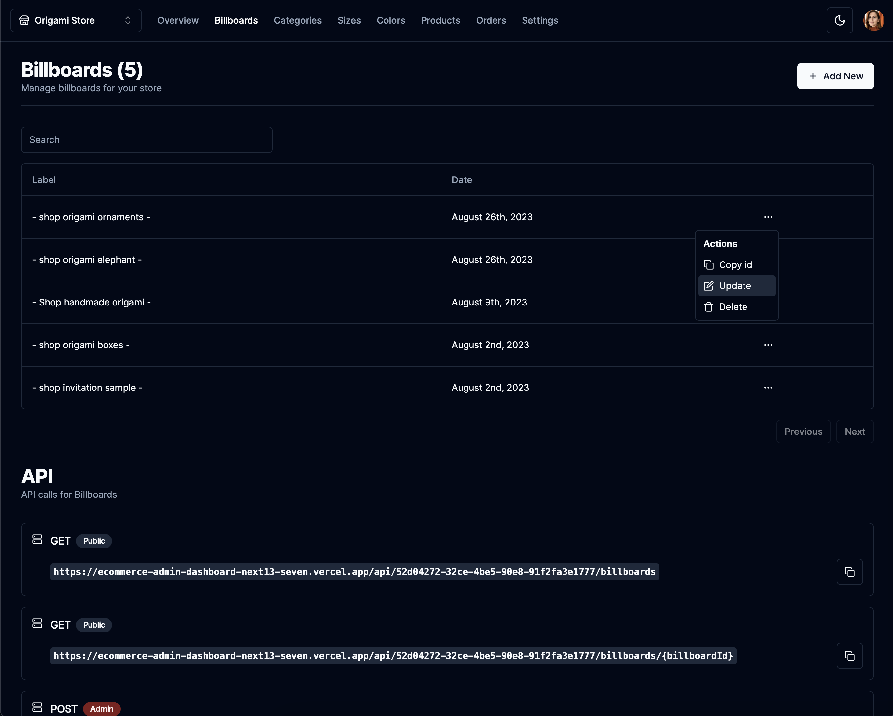Image resolution: width=893 pixels, height=716 pixels.
Task: Navigate to the Settings tab
Action: coord(540,20)
